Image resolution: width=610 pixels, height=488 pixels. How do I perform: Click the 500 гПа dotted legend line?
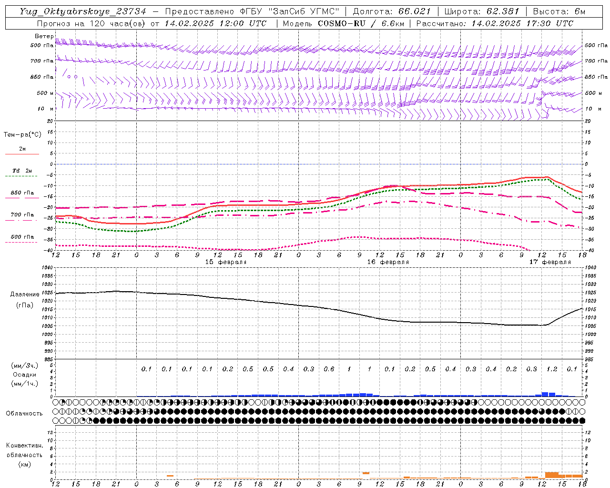[21, 242]
